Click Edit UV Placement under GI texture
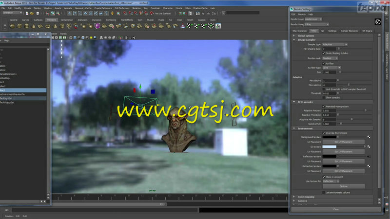Image resolution: width=390 pixels, height=219 pixels. 344,151
